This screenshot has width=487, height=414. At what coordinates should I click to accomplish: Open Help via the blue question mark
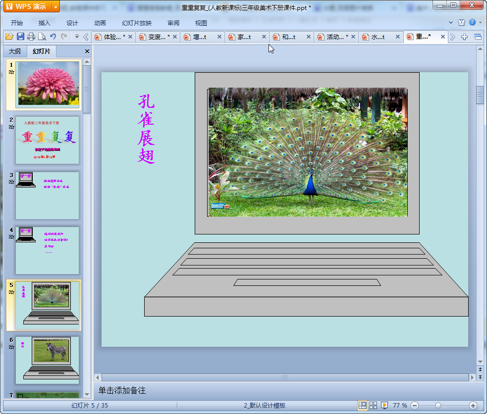[473, 22]
